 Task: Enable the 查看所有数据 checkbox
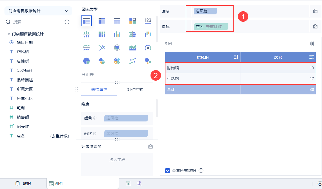pos(167,170)
